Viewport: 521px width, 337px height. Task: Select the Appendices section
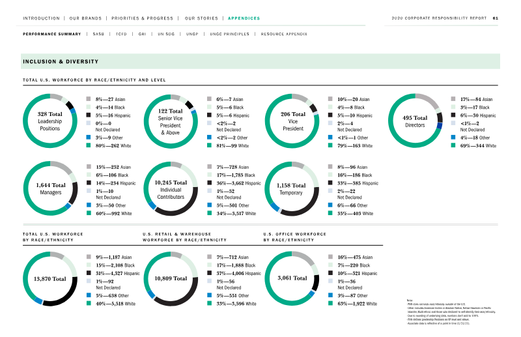244,18
